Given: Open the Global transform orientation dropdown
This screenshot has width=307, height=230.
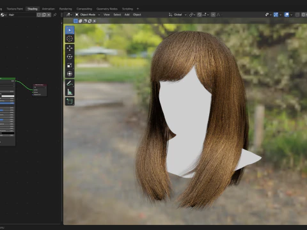Looking at the screenshot, I should point(178,15).
